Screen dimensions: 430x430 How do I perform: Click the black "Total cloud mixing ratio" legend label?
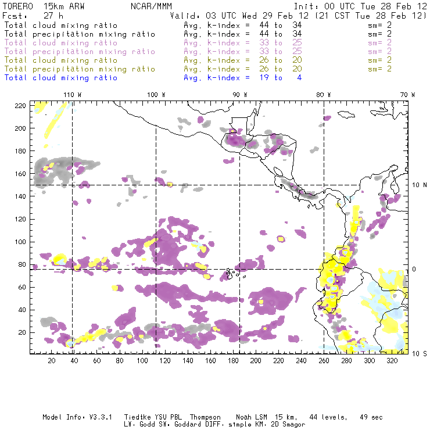click(61, 26)
